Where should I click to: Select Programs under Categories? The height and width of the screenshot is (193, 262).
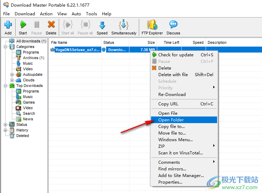point(31,52)
